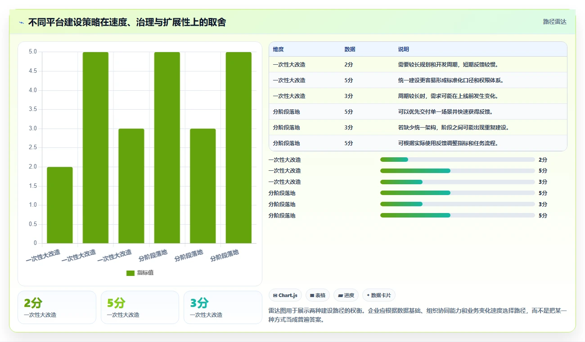
Task: Click the 0.5 y-axis label
Action: 32,224
